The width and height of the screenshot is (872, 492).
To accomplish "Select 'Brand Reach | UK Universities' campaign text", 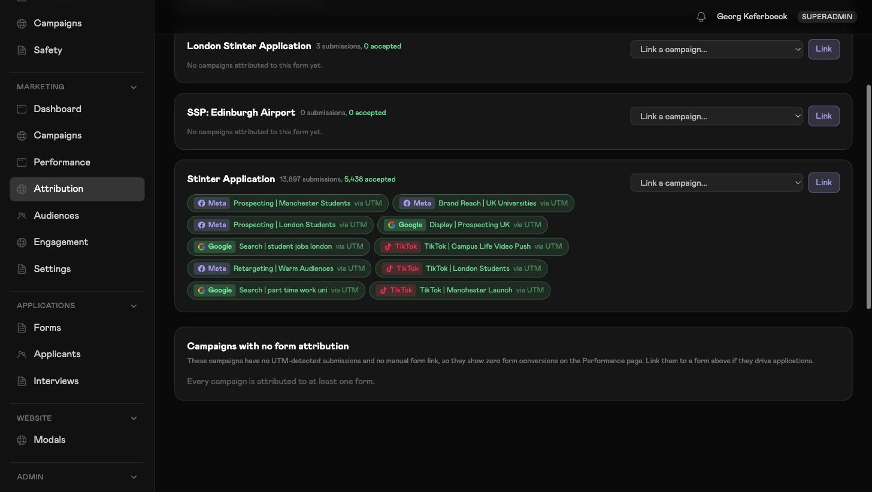I will (x=488, y=203).
